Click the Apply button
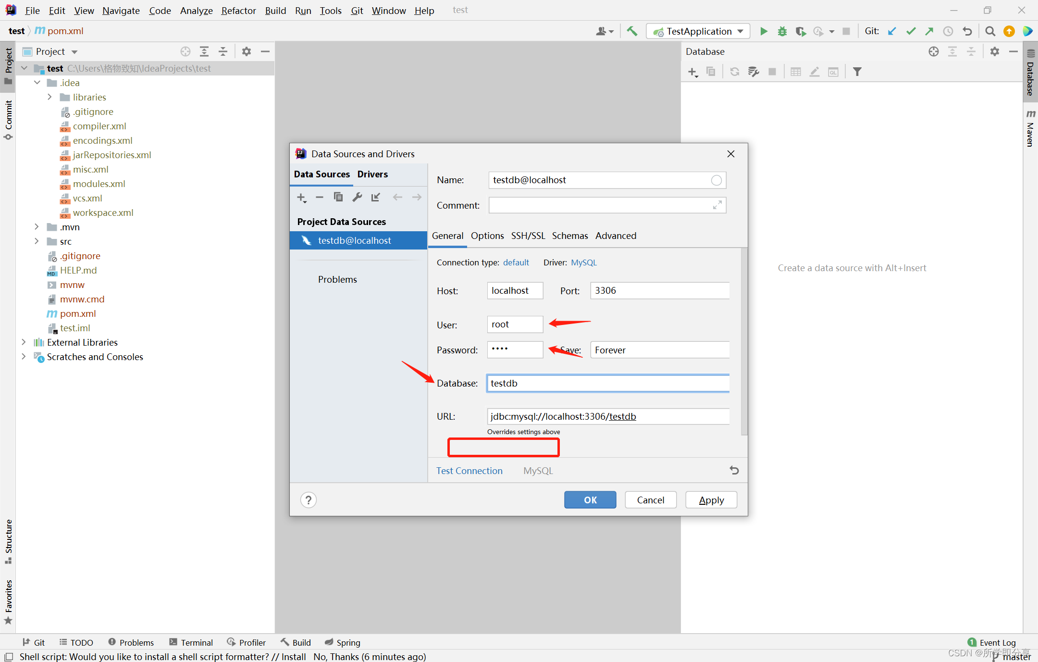The height and width of the screenshot is (662, 1038). tap(711, 500)
